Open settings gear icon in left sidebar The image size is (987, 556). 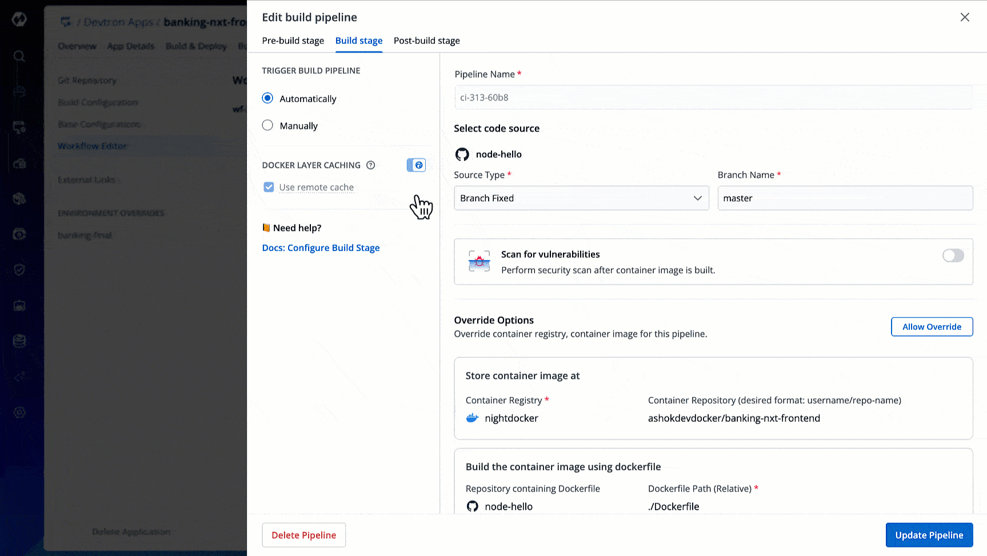coord(19,413)
